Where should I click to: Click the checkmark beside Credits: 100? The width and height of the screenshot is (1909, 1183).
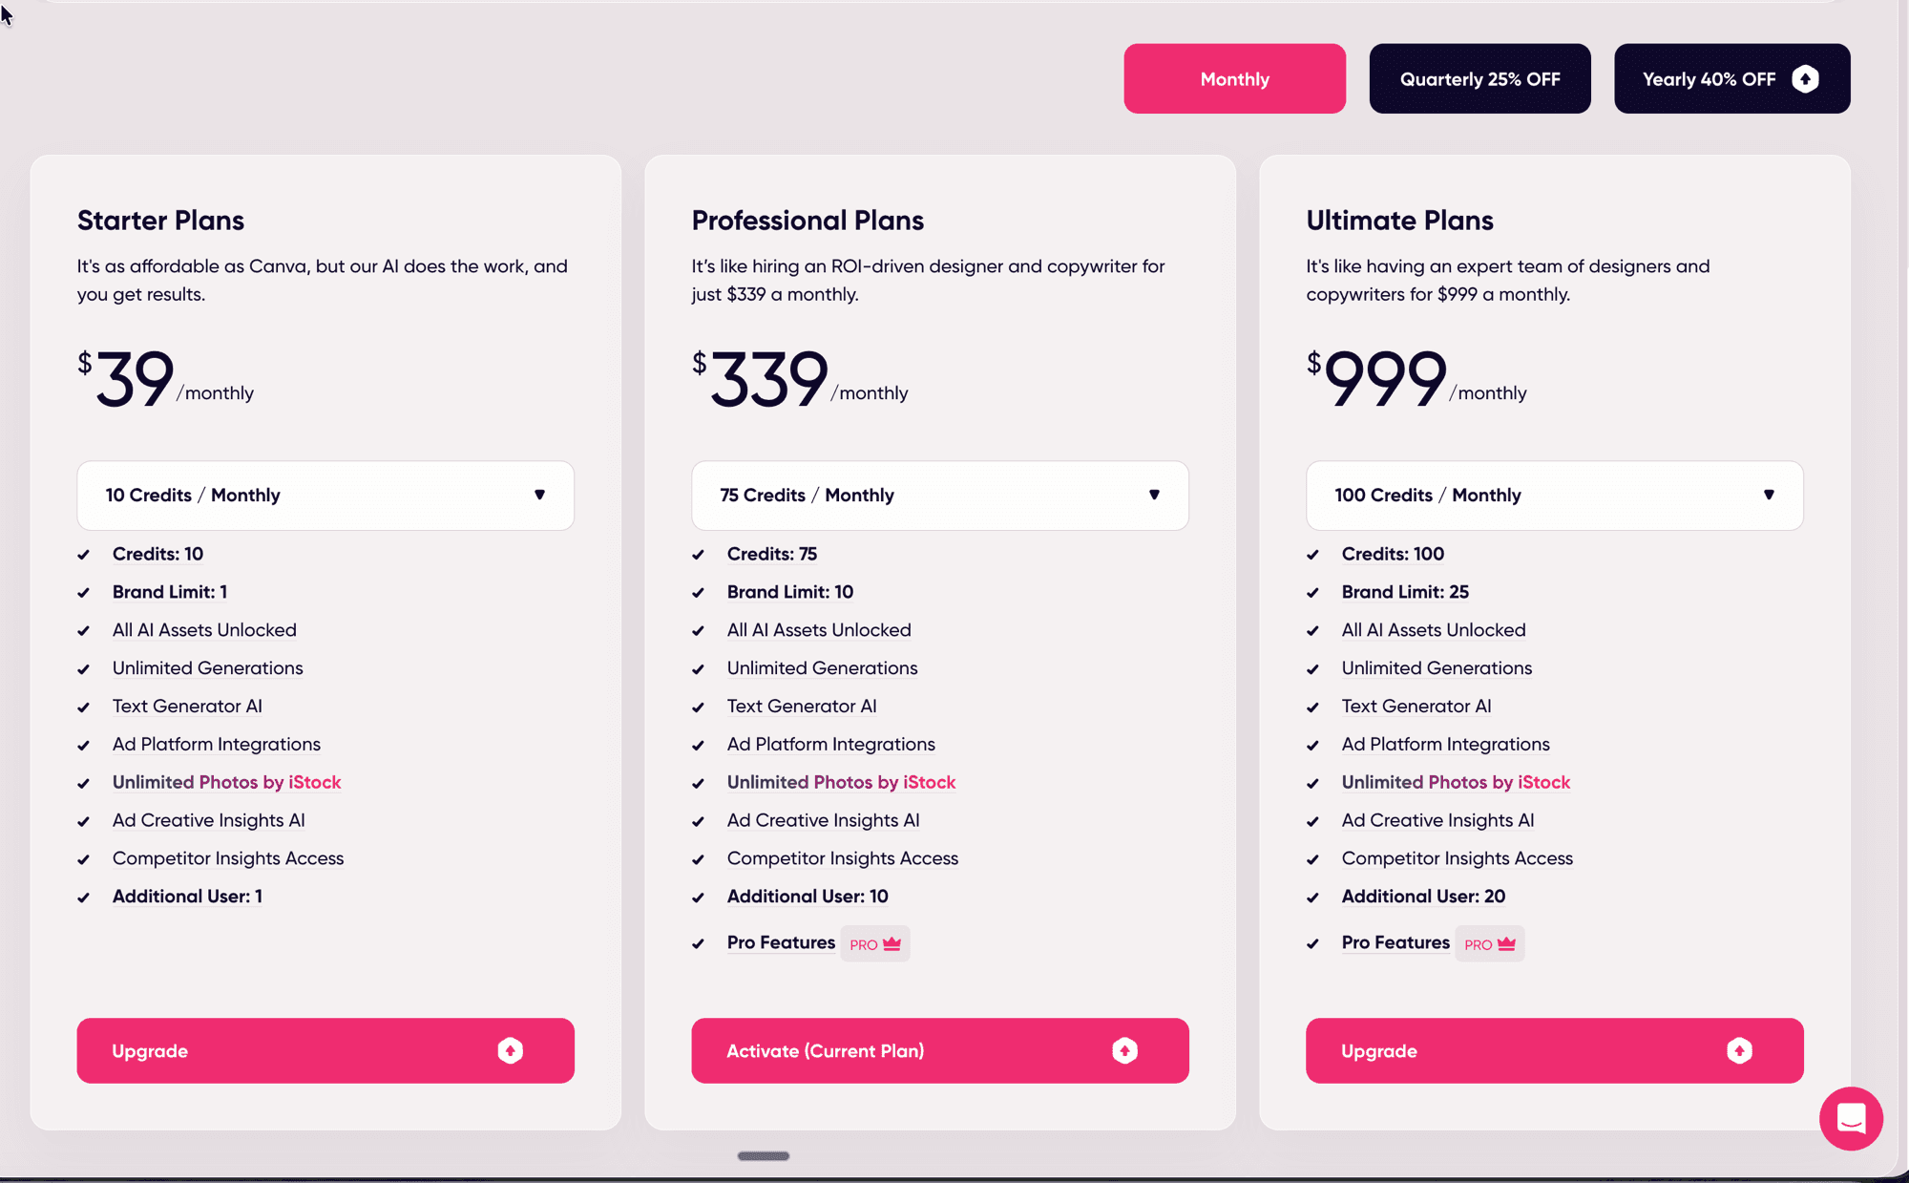point(1312,554)
